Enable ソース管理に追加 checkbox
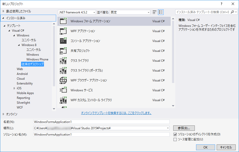The height and width of the screenshot is (152, 239). (175, 139)
